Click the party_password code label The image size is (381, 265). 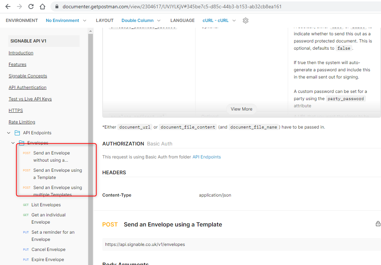click(x=346, y=99)
